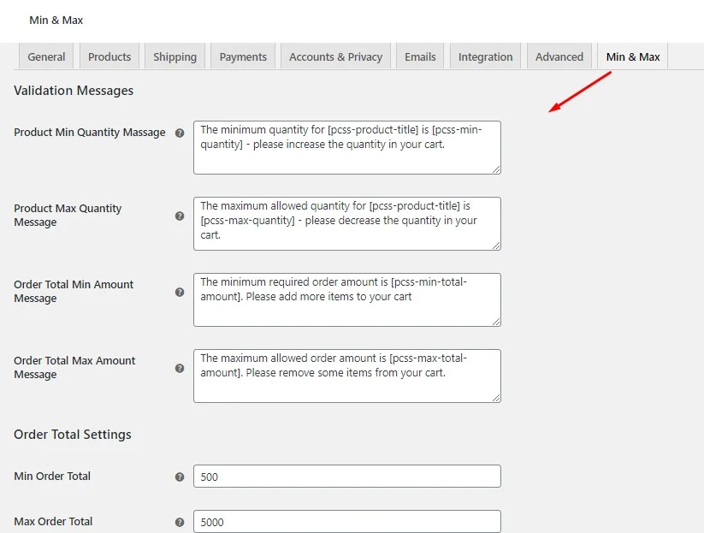This screenshot has width=704, height=533.
Task: Focus the Product Max Quantity message textarea
Action: click(x=346, y=223)
